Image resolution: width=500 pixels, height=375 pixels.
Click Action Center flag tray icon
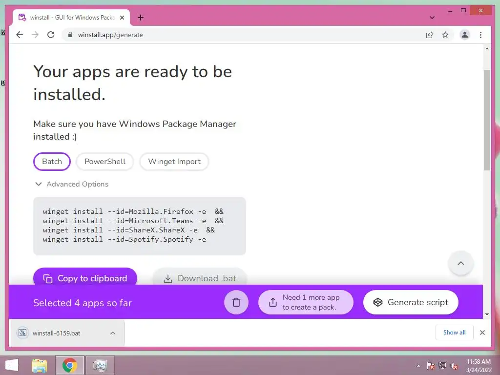tap(430, 366)
